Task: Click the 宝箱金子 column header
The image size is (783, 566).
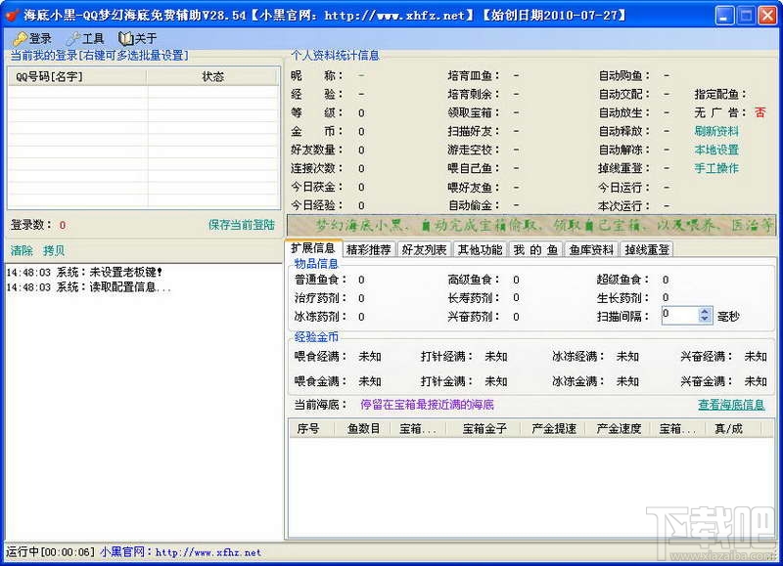Action: [484, 428]
